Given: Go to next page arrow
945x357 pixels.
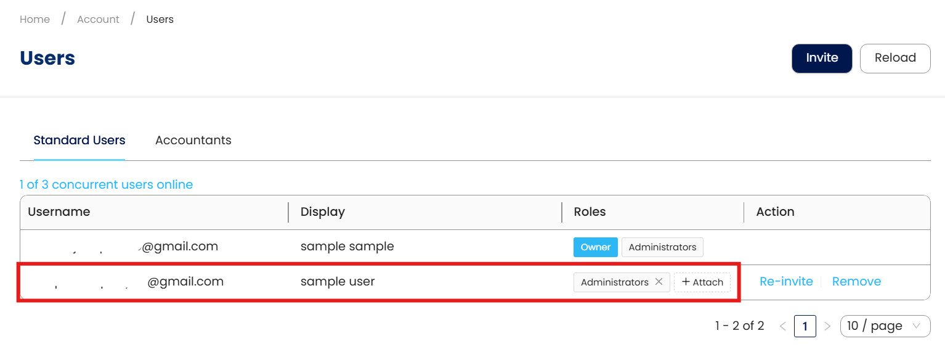Looking at the screenshot, I should coord(827,326).
